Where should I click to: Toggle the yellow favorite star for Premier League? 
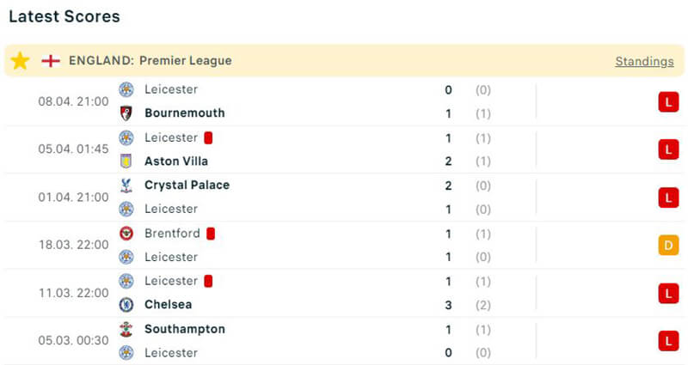coord(21,61)
